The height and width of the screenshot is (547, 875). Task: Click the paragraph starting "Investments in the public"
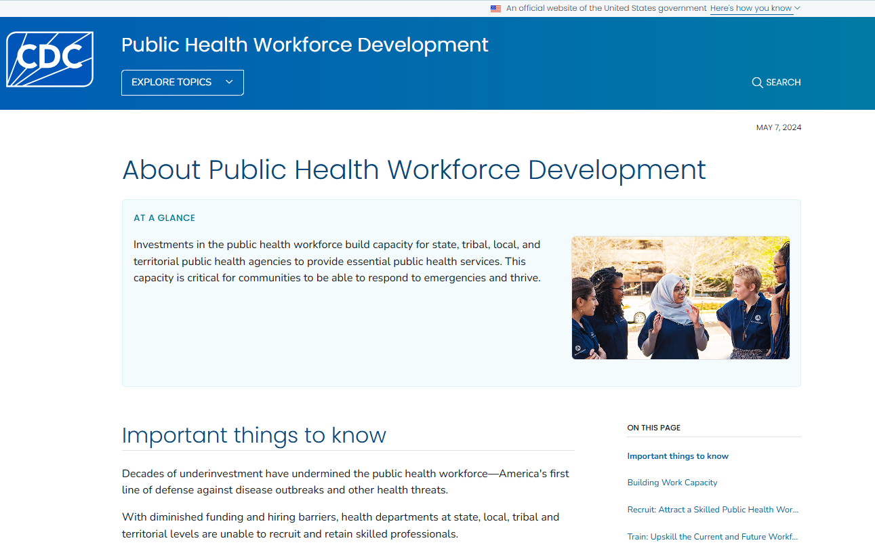[338, 261]
